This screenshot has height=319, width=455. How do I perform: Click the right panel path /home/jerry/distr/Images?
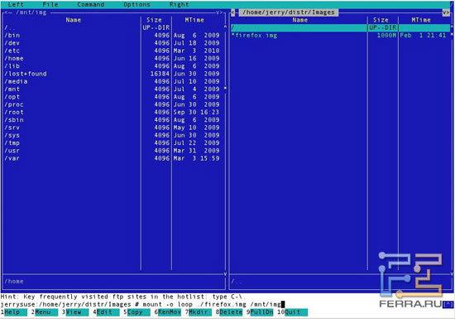pyautogui.click(x=289, y=12)
